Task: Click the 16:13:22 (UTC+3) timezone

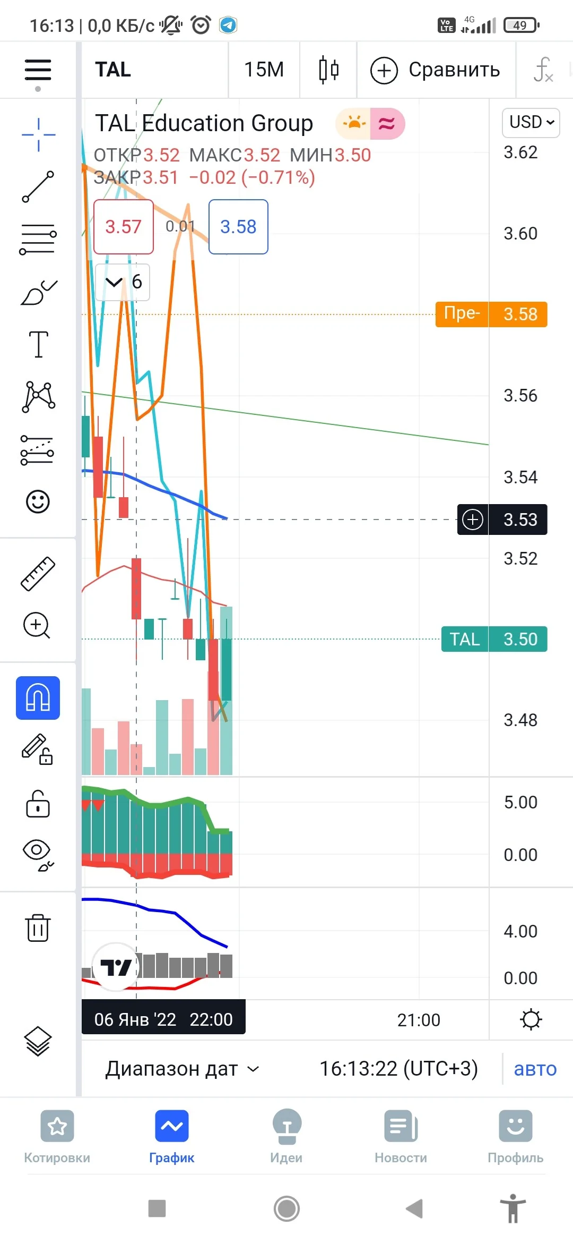Action: [x=398, y=1068]
